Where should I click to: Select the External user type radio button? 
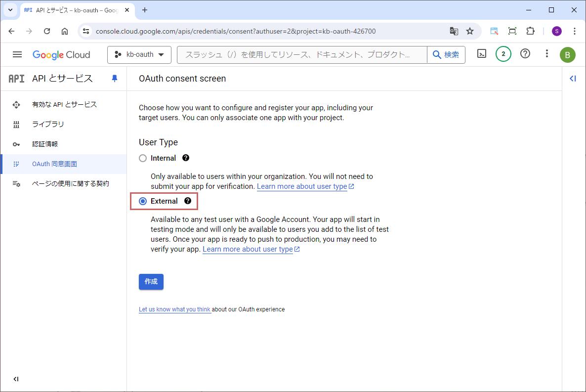pyautogui.click(x=143, y=201)
